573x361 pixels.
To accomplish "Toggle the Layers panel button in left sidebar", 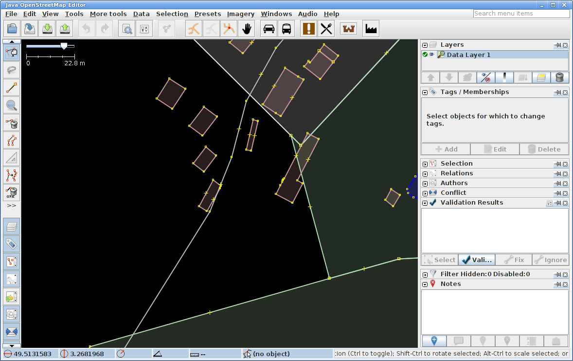I will 12,227.
